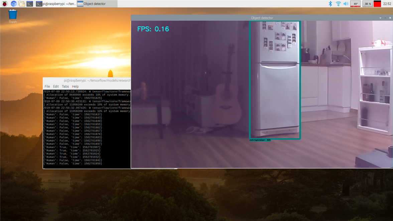This screenshot has height=221, width=393.
Task: Open the Help menu in terminal
Action: point(75,86)
